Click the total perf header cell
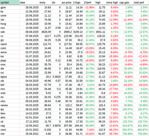Image resolution: width=149 pixels, height=136 pixels. (x=141, y=2)
